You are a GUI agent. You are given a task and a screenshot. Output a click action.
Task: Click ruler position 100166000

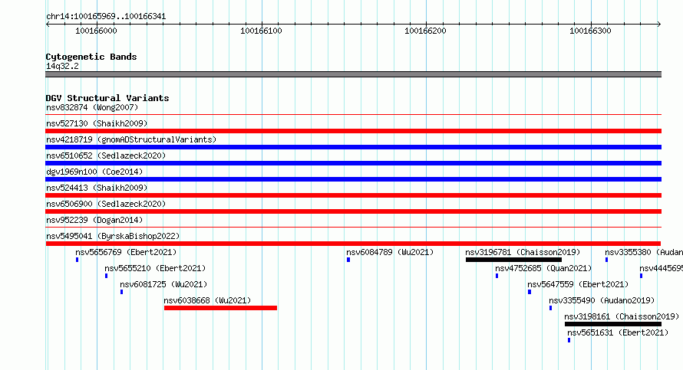tap(96, 31)
